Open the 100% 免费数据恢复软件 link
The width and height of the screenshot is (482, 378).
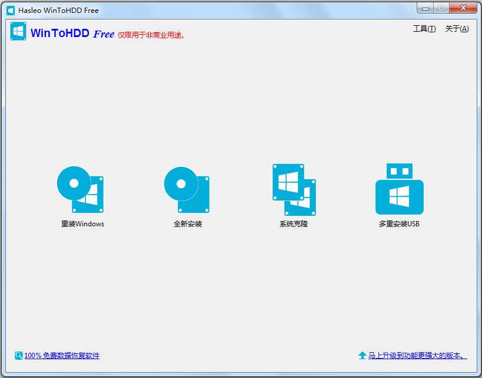click(x=62, y=356)
